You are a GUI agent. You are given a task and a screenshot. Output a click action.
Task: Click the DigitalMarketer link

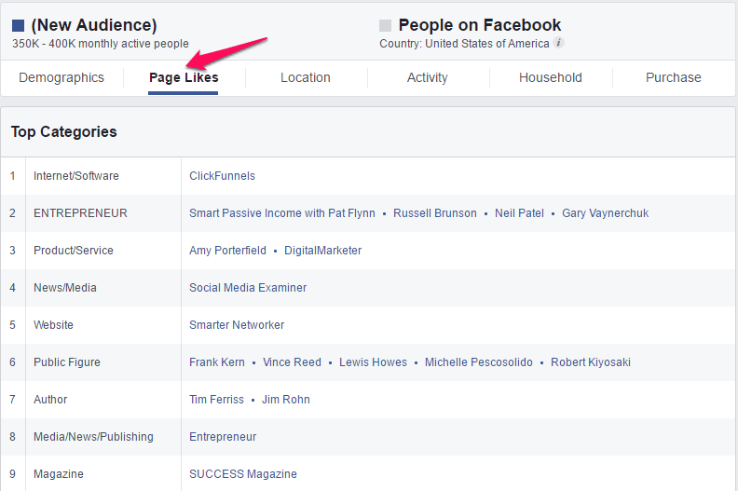(322, 251)
